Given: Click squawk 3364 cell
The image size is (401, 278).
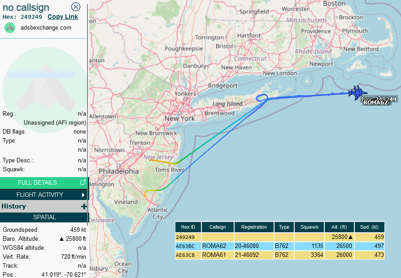Looking at the screenshot, I should tap(309, 255).
